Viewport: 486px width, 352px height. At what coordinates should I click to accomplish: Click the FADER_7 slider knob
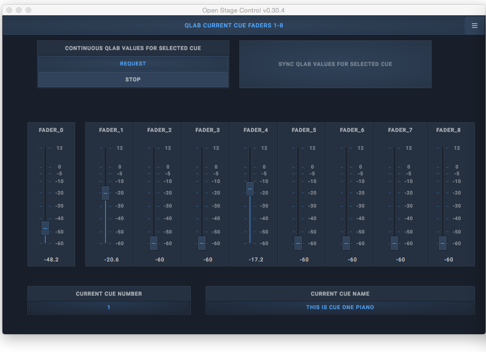click(394, 243)
